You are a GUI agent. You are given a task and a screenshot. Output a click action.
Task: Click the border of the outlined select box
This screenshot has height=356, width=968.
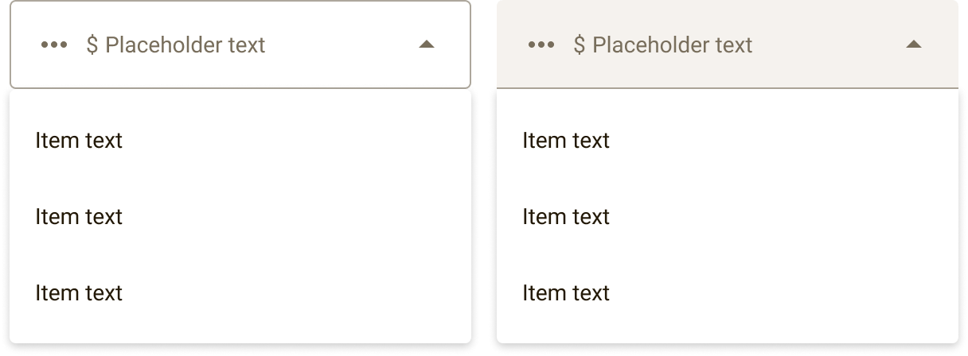(240, 2)
